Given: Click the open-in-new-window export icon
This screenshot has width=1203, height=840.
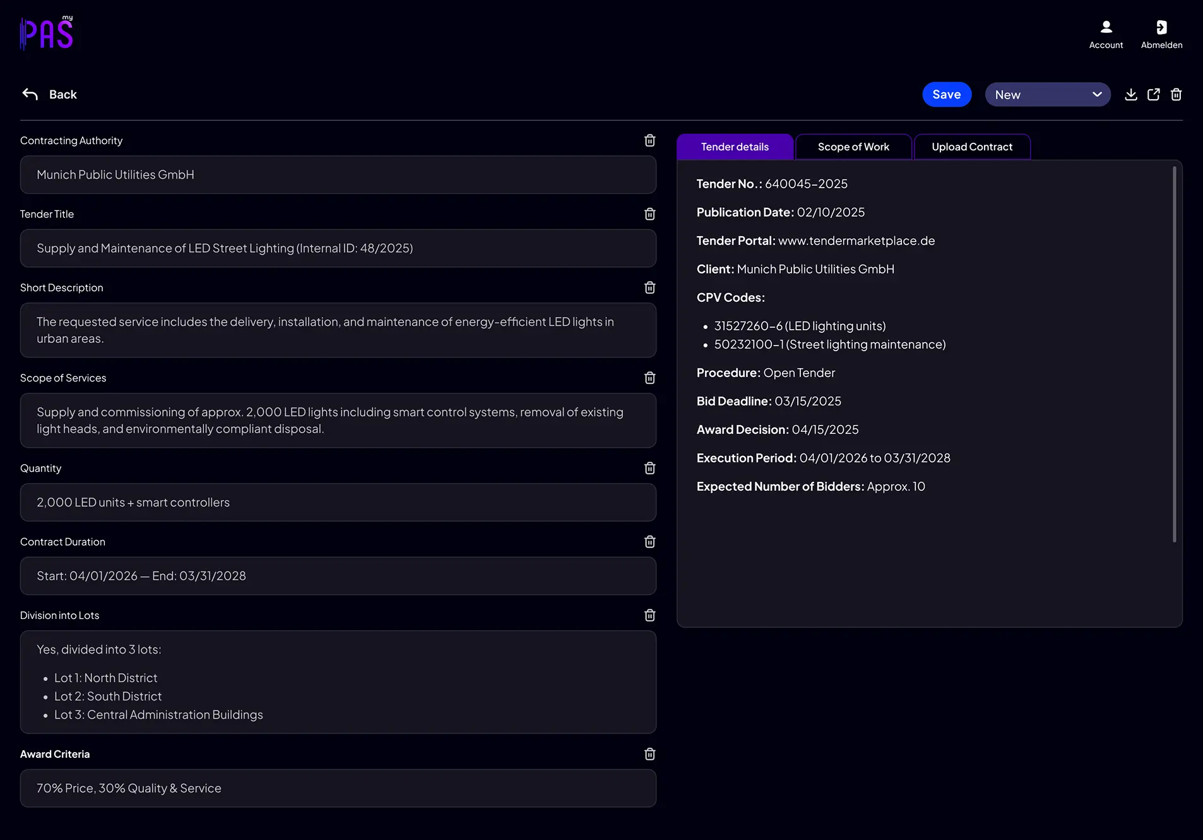Looking at the screenshot, I should [x=1153, y=94].
